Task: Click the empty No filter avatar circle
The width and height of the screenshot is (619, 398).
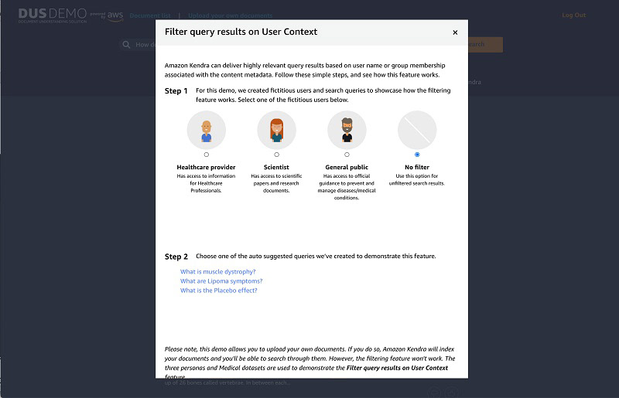Action: [417, 130]
